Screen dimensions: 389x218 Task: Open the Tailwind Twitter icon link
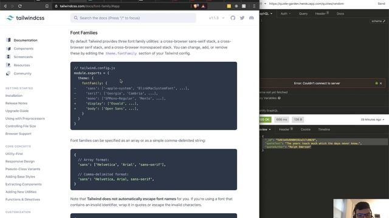coord(242,18)
